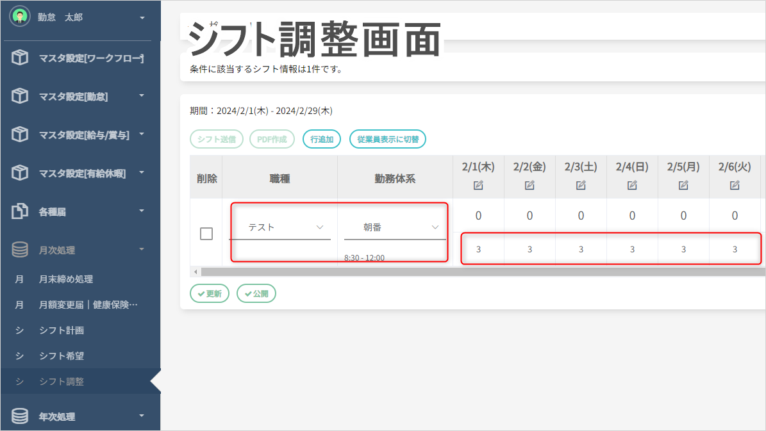Screen dimensions: 766x431
Task: Open the 職種 dropdown showing テスト
Action: click(x=279, y=227)
